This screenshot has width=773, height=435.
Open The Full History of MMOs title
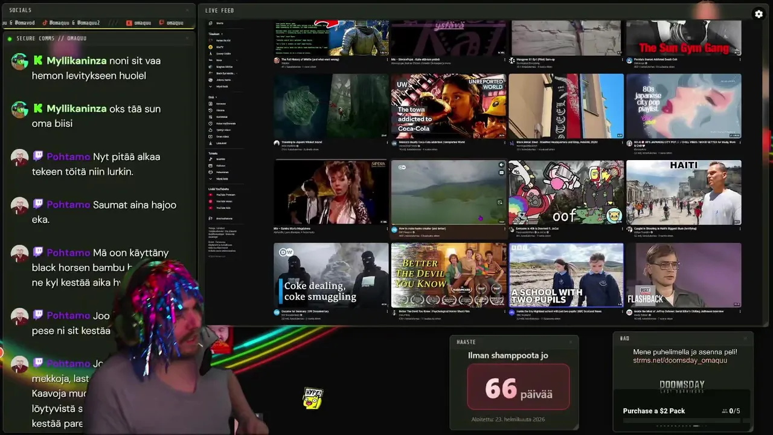pos(309,59)
